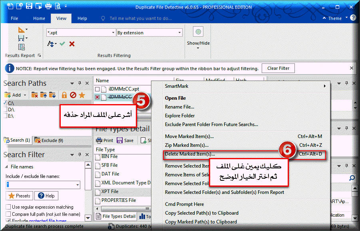
Task: Mark the iIDMMzCC.xpt file checkbox
Action: (x=97, y=89)
